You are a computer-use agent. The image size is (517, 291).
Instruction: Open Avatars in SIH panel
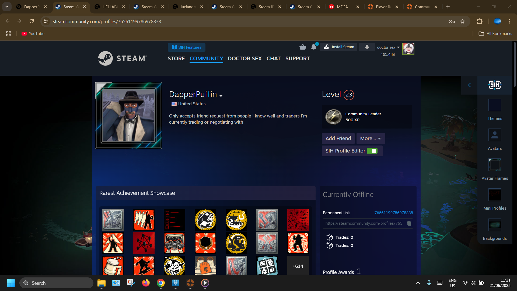tap(495, 140)
